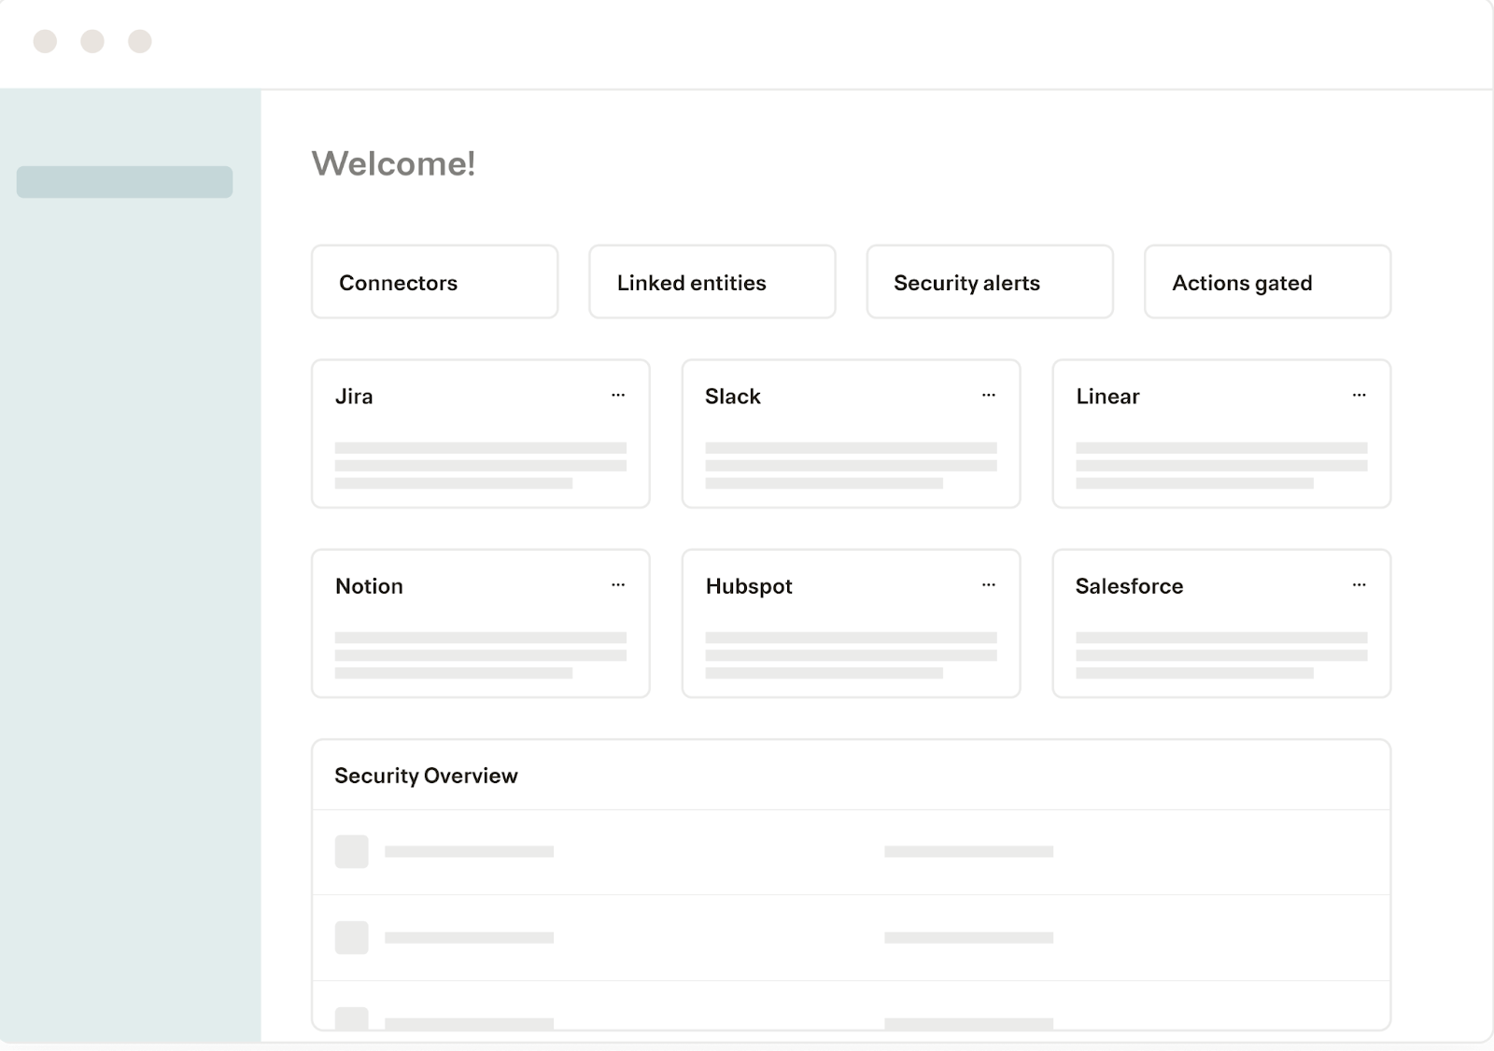Image resolution: width=1494 pixels, height=1051 pixels.
Task: Open the Hubspot connector overflow menu
Action: pos(989,585)
